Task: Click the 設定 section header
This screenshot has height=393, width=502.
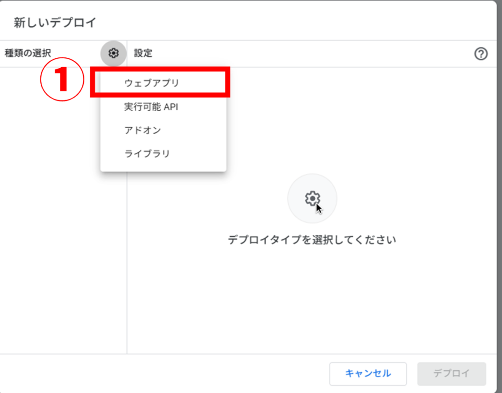Action: click(x=143, y=53)
